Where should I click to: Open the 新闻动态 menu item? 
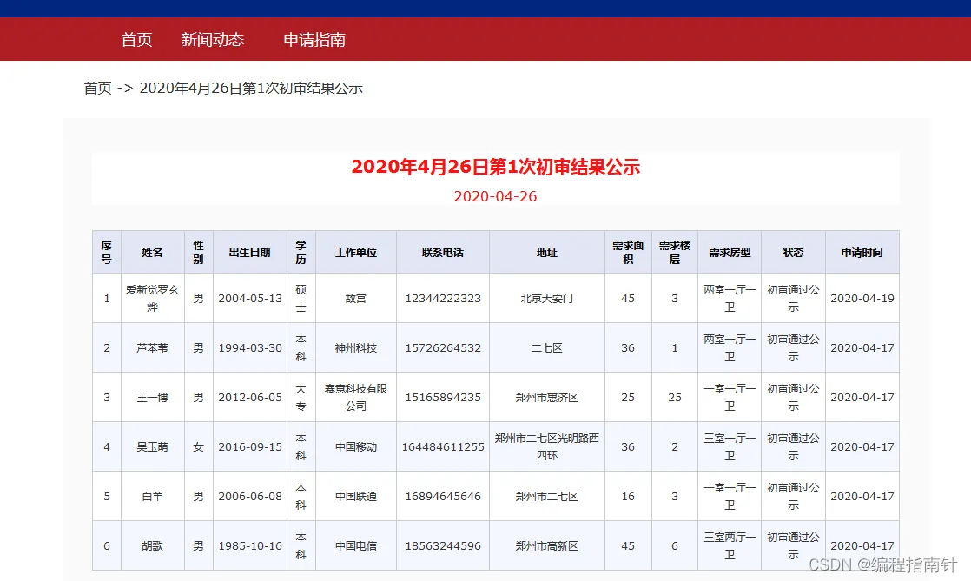[x=213, y=40]
